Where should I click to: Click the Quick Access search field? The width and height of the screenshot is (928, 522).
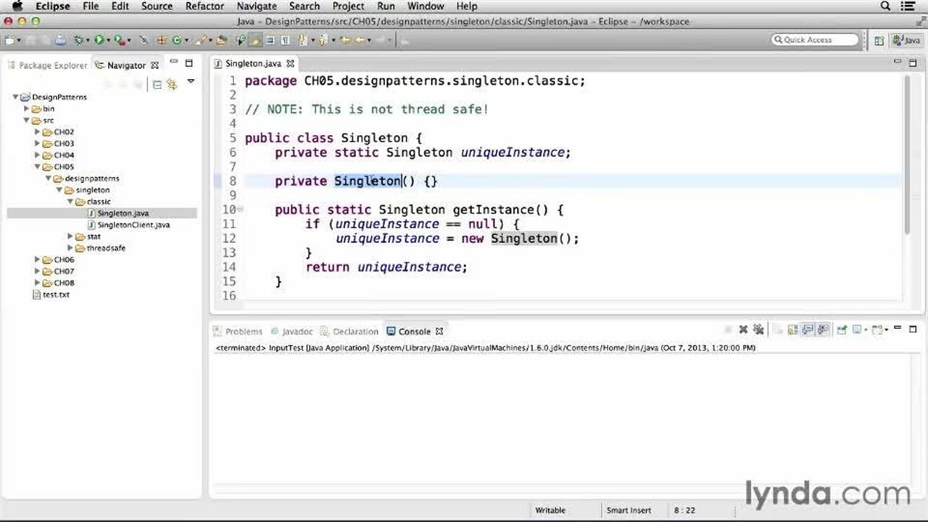[815, 40]
